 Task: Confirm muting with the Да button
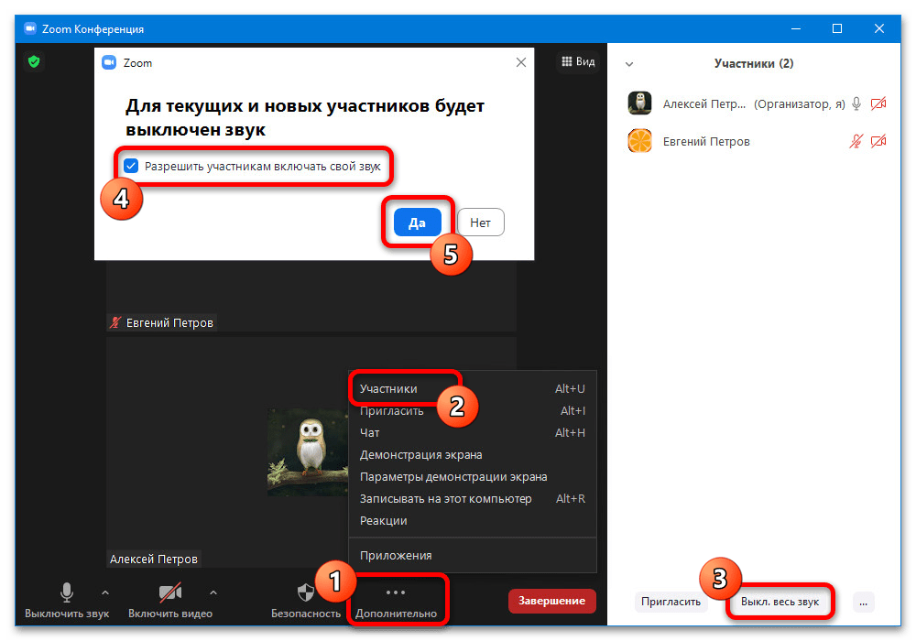[x=417, y=223]
